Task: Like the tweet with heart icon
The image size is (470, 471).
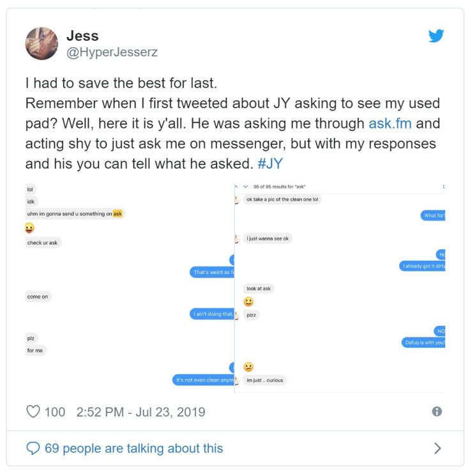Action: pyautogui.click(x=33, y=412)
